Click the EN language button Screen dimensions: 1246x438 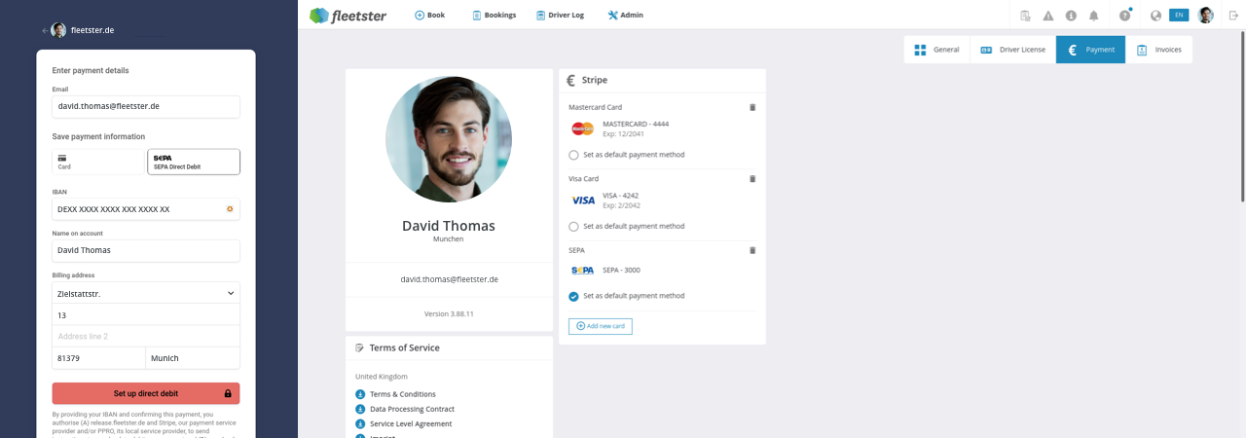1179,15
